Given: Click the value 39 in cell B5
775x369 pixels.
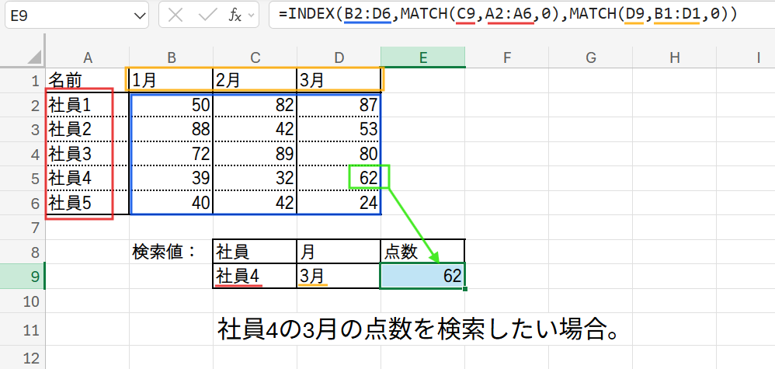Looking at the screenshot, I should 171,178.
